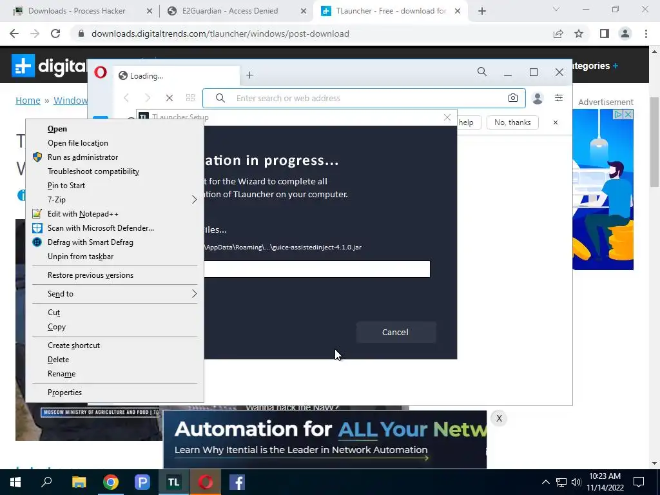Screen dimensions: 660x495
Task: Stop loading the page in Opera
Action: point(170,98)
